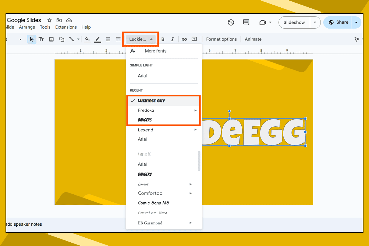
Task: Select the Shape tool
Action: (x=61, y=39)
